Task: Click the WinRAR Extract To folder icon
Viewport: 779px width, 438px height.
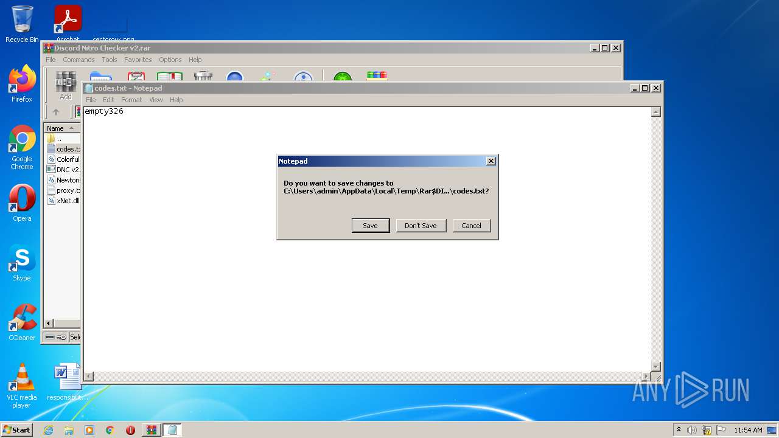Action: [100, 77]
